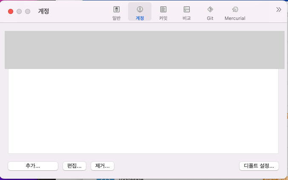
Task: Click the 추가... (Add) button
Action: click(33, 166)
